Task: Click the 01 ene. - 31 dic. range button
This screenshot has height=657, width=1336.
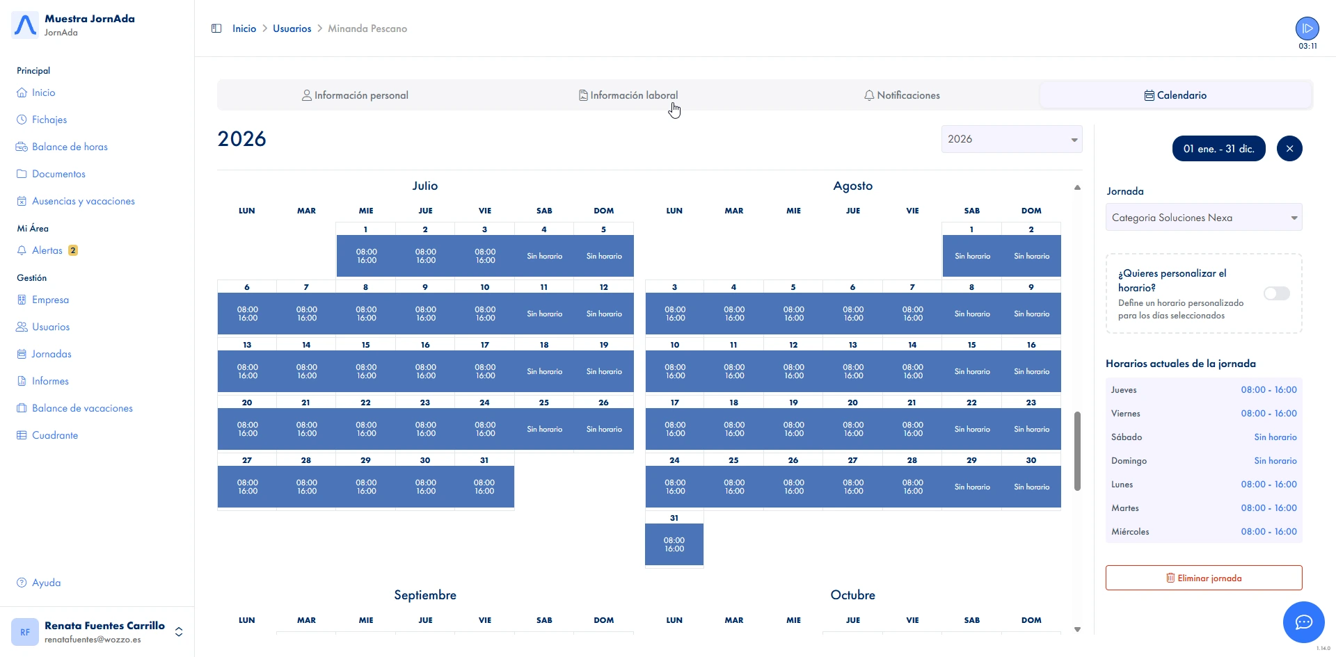Action: [1218, 149]
